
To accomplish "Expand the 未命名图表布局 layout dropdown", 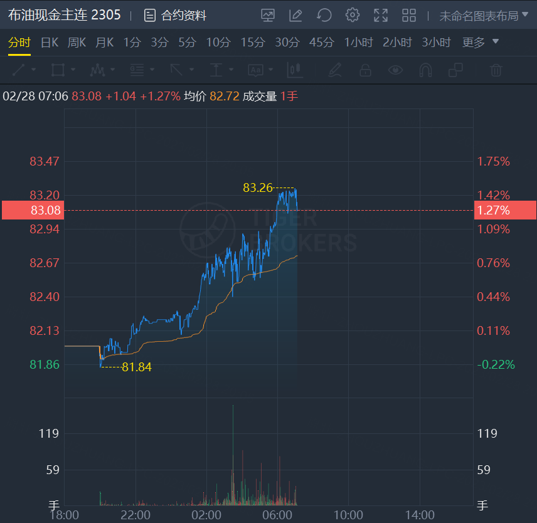I will point(484,16).
